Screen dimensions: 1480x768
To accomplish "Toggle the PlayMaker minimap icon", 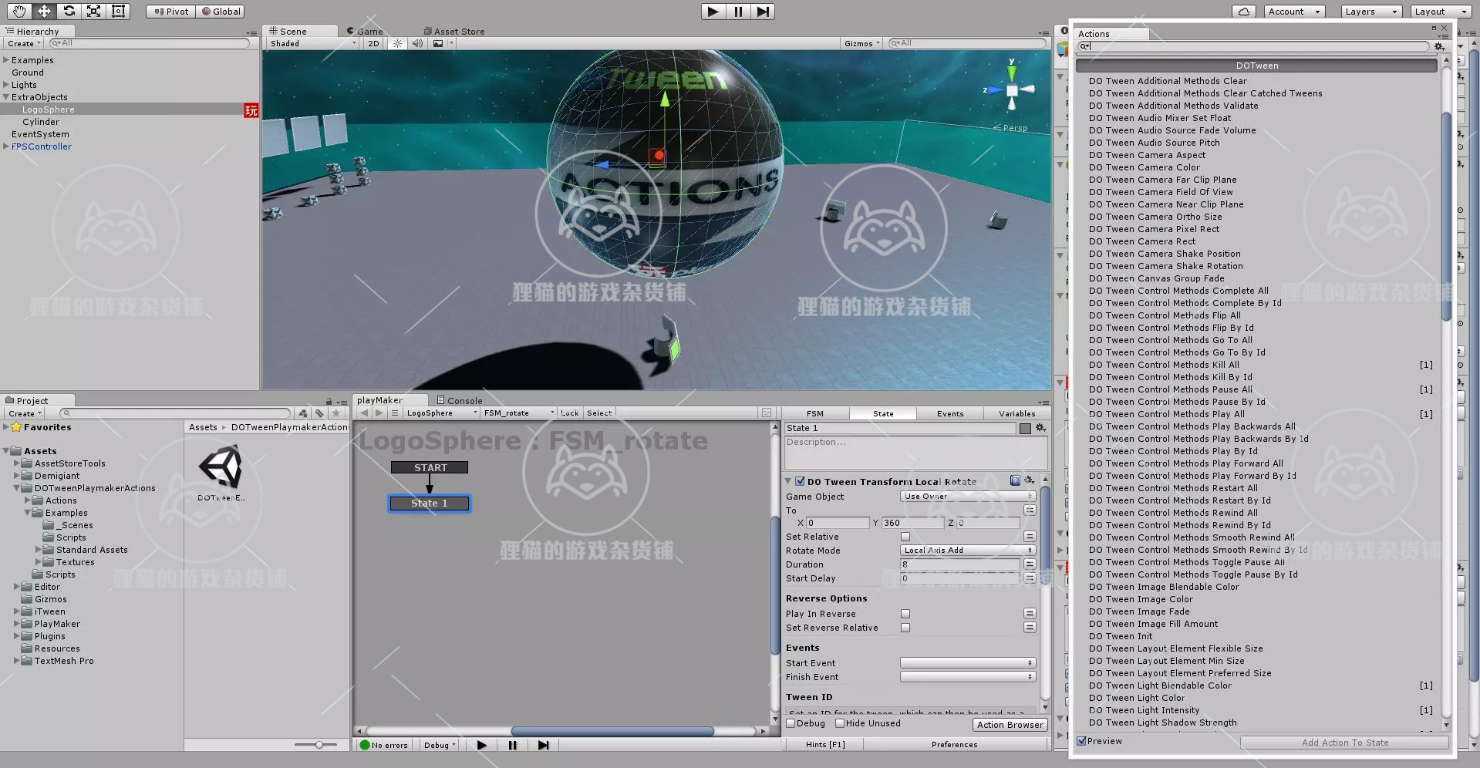I will point(767,413).
